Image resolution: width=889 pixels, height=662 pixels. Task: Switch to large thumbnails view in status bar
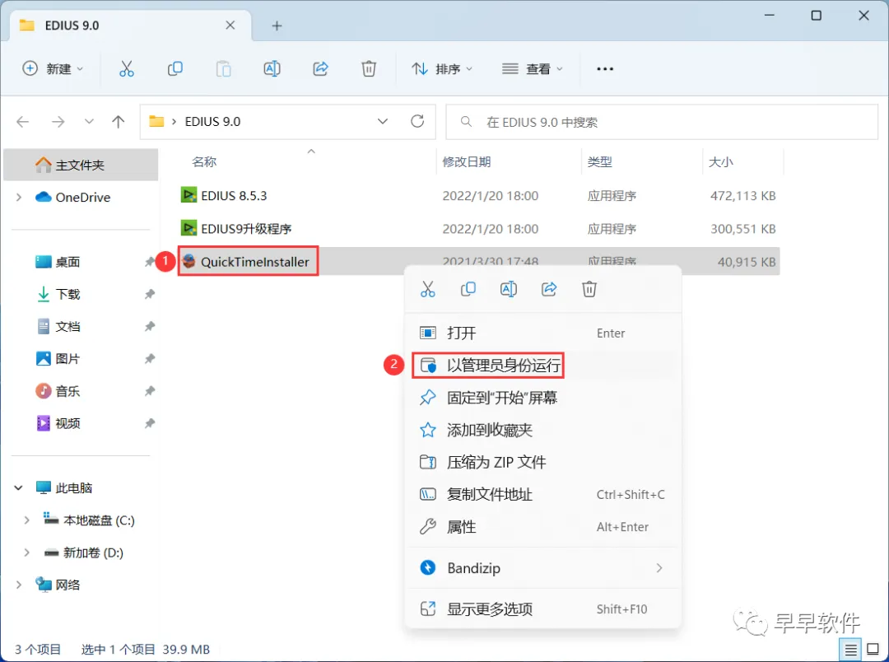[x=873, y=650]
